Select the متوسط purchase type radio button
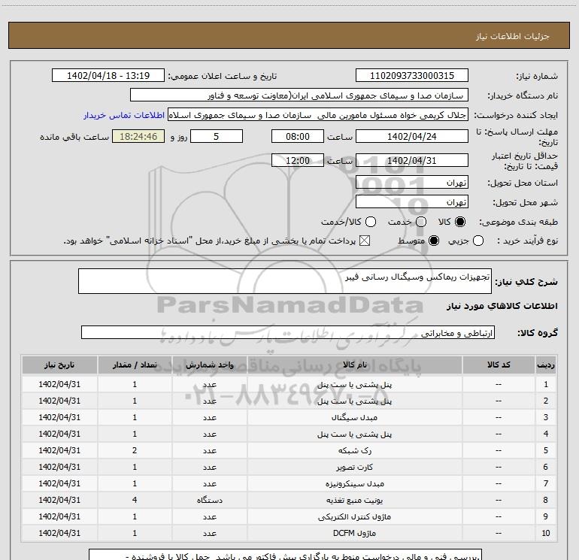 point(434,241)
